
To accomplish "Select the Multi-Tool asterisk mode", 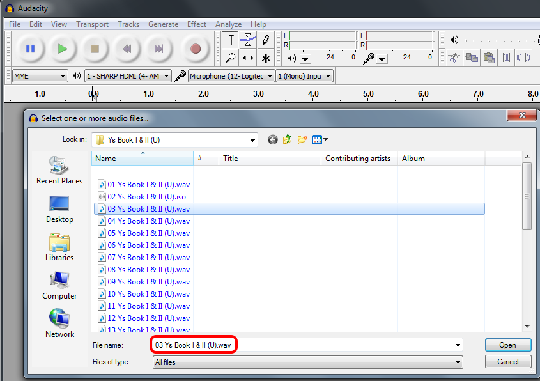I will (x=265, y=58).
